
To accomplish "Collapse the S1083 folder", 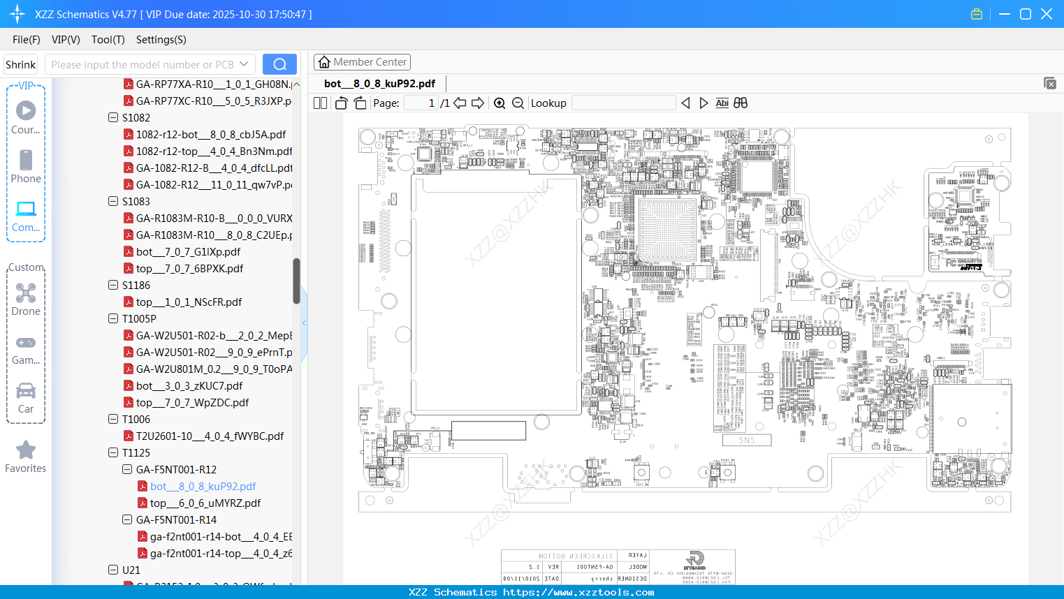I will 113,201.
